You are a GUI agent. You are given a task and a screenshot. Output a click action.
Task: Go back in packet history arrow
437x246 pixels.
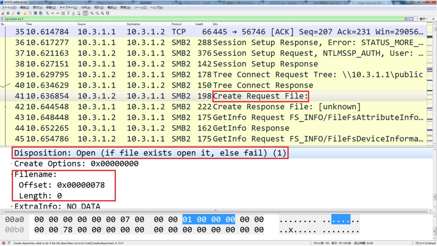[x=52, y=13]
